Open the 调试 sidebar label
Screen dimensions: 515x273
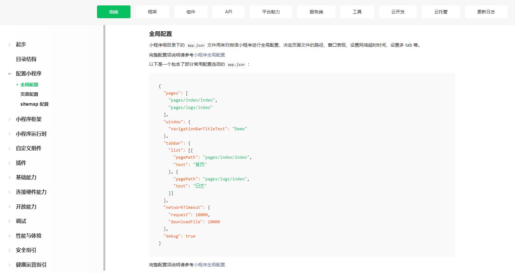[21, 221]
